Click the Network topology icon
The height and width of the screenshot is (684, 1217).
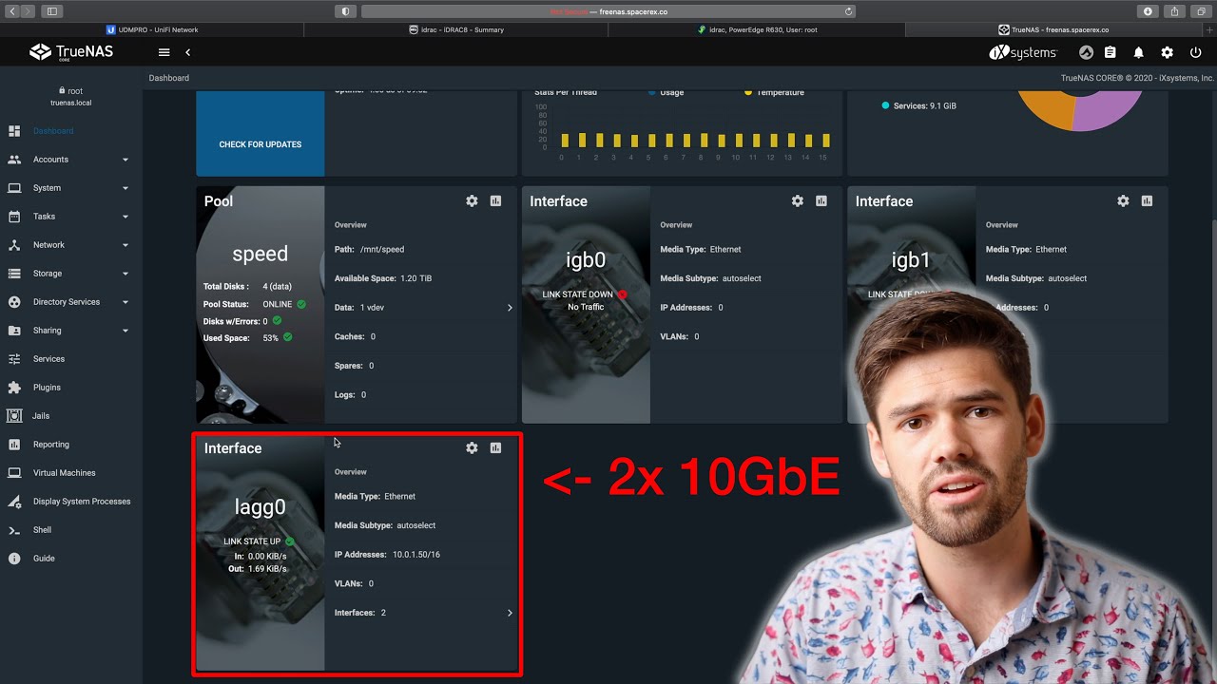[x=14, y=245]
